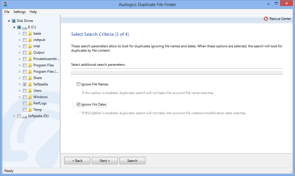This screenshot has height=176, width=295.
Task: Click the 'Select Search Criteria (3 of 4)' heading
Action: pos(100,34)
